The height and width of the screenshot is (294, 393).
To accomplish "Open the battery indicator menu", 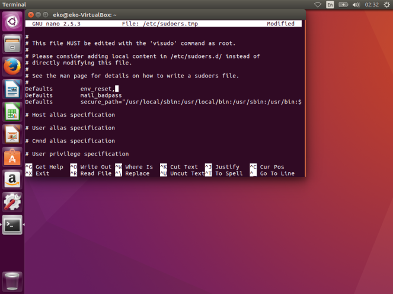I will pos(343,5).
